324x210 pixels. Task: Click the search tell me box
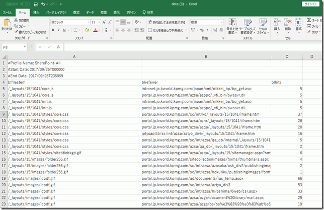(148, 13)
